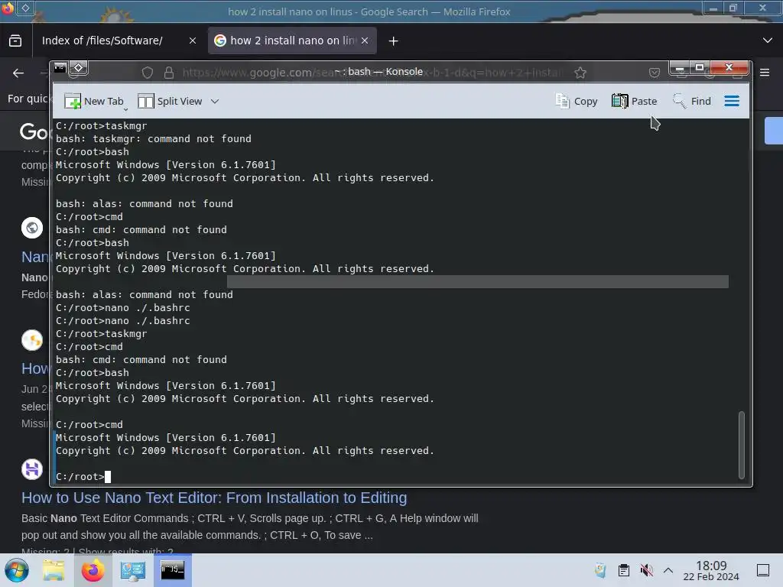This screenshot has height=587, width=783.
Task: Open Find in Konsole toolbar
Action: [691, 102]
